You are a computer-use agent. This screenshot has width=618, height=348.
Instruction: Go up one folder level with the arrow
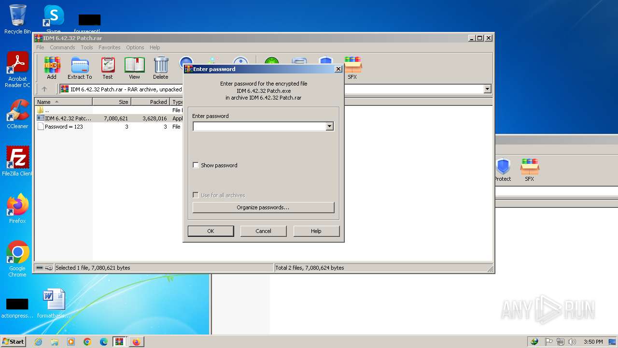coord(44,89)
